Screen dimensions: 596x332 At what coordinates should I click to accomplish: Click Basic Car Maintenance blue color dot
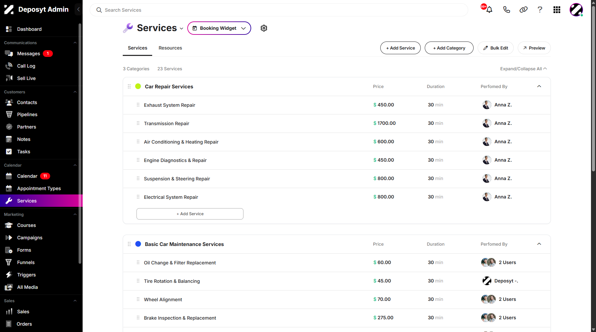pos(138,244)
